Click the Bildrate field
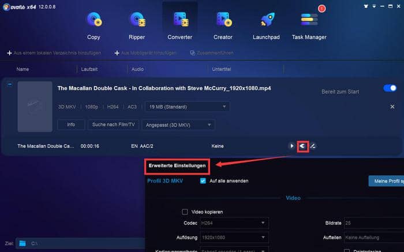The image size is (404, 252). pos(374,223)
